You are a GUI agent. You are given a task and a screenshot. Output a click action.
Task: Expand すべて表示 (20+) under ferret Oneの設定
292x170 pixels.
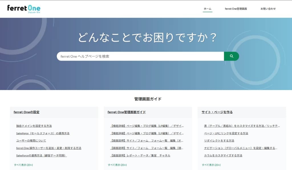click(23, 165)
